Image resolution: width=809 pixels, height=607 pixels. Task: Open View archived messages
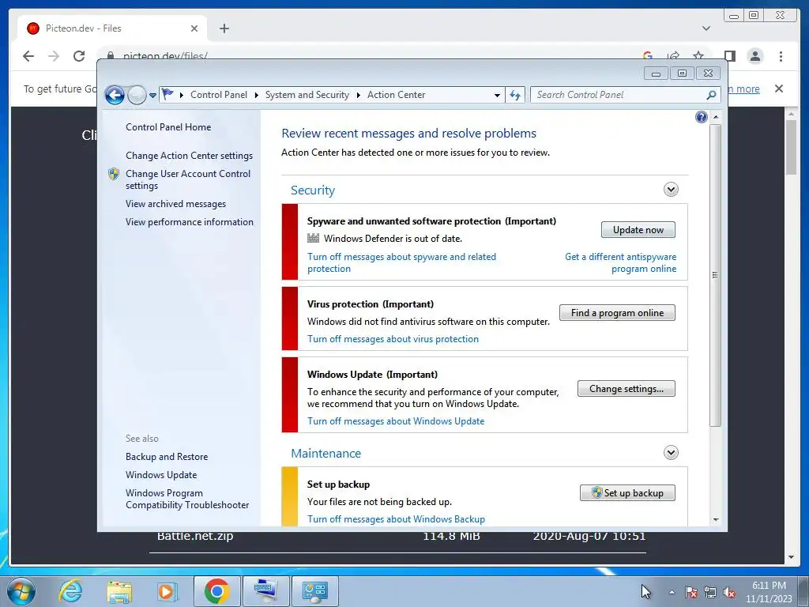coord(175,204)
